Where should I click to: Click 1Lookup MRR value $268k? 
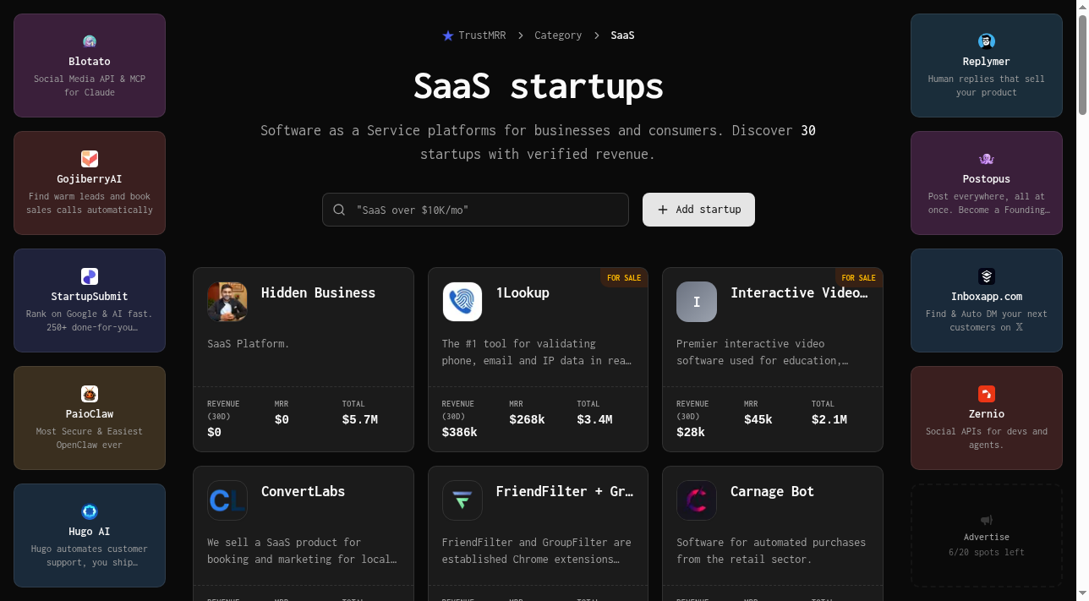coord(527,419)
